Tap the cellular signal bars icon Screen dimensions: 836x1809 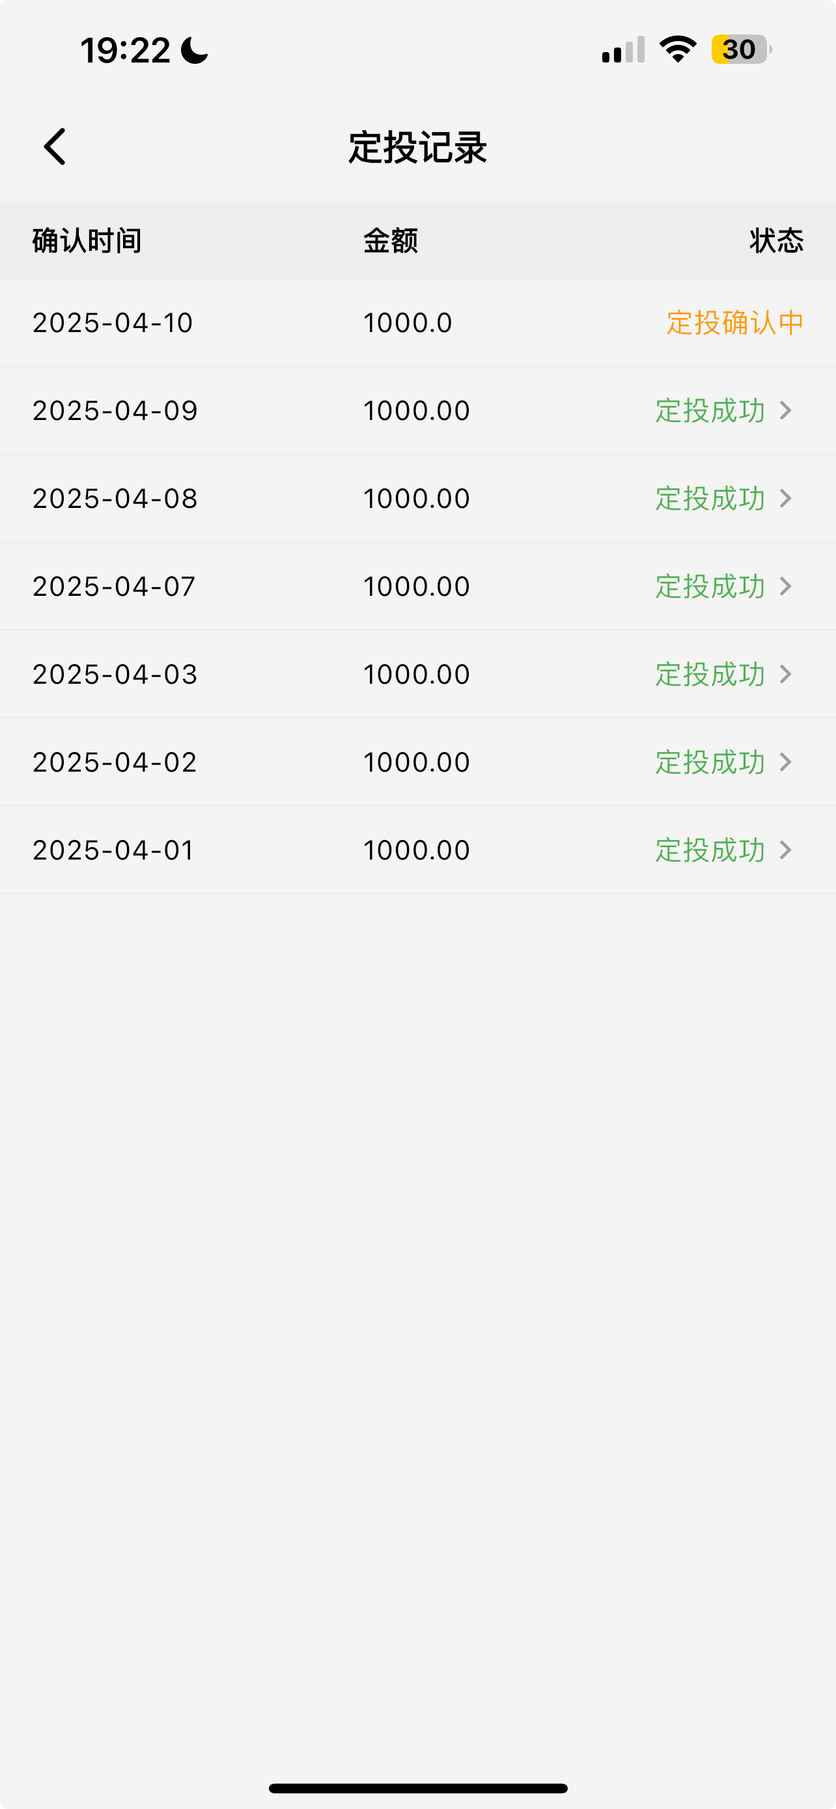coord(622,50)
